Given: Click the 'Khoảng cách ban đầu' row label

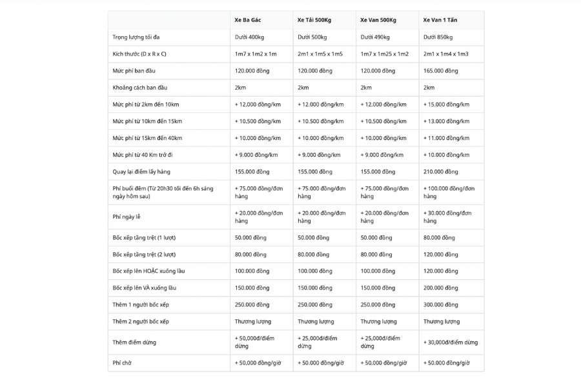Looking at the screenshot, I should click(139, 88).
